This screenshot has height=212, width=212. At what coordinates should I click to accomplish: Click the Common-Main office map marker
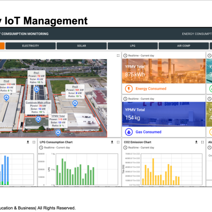click(38, 119)
